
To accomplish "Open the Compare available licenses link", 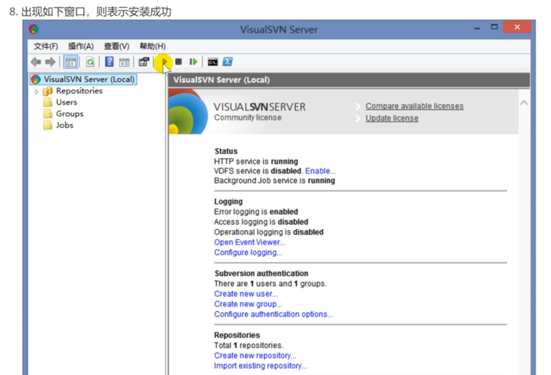I will point(414,106).
